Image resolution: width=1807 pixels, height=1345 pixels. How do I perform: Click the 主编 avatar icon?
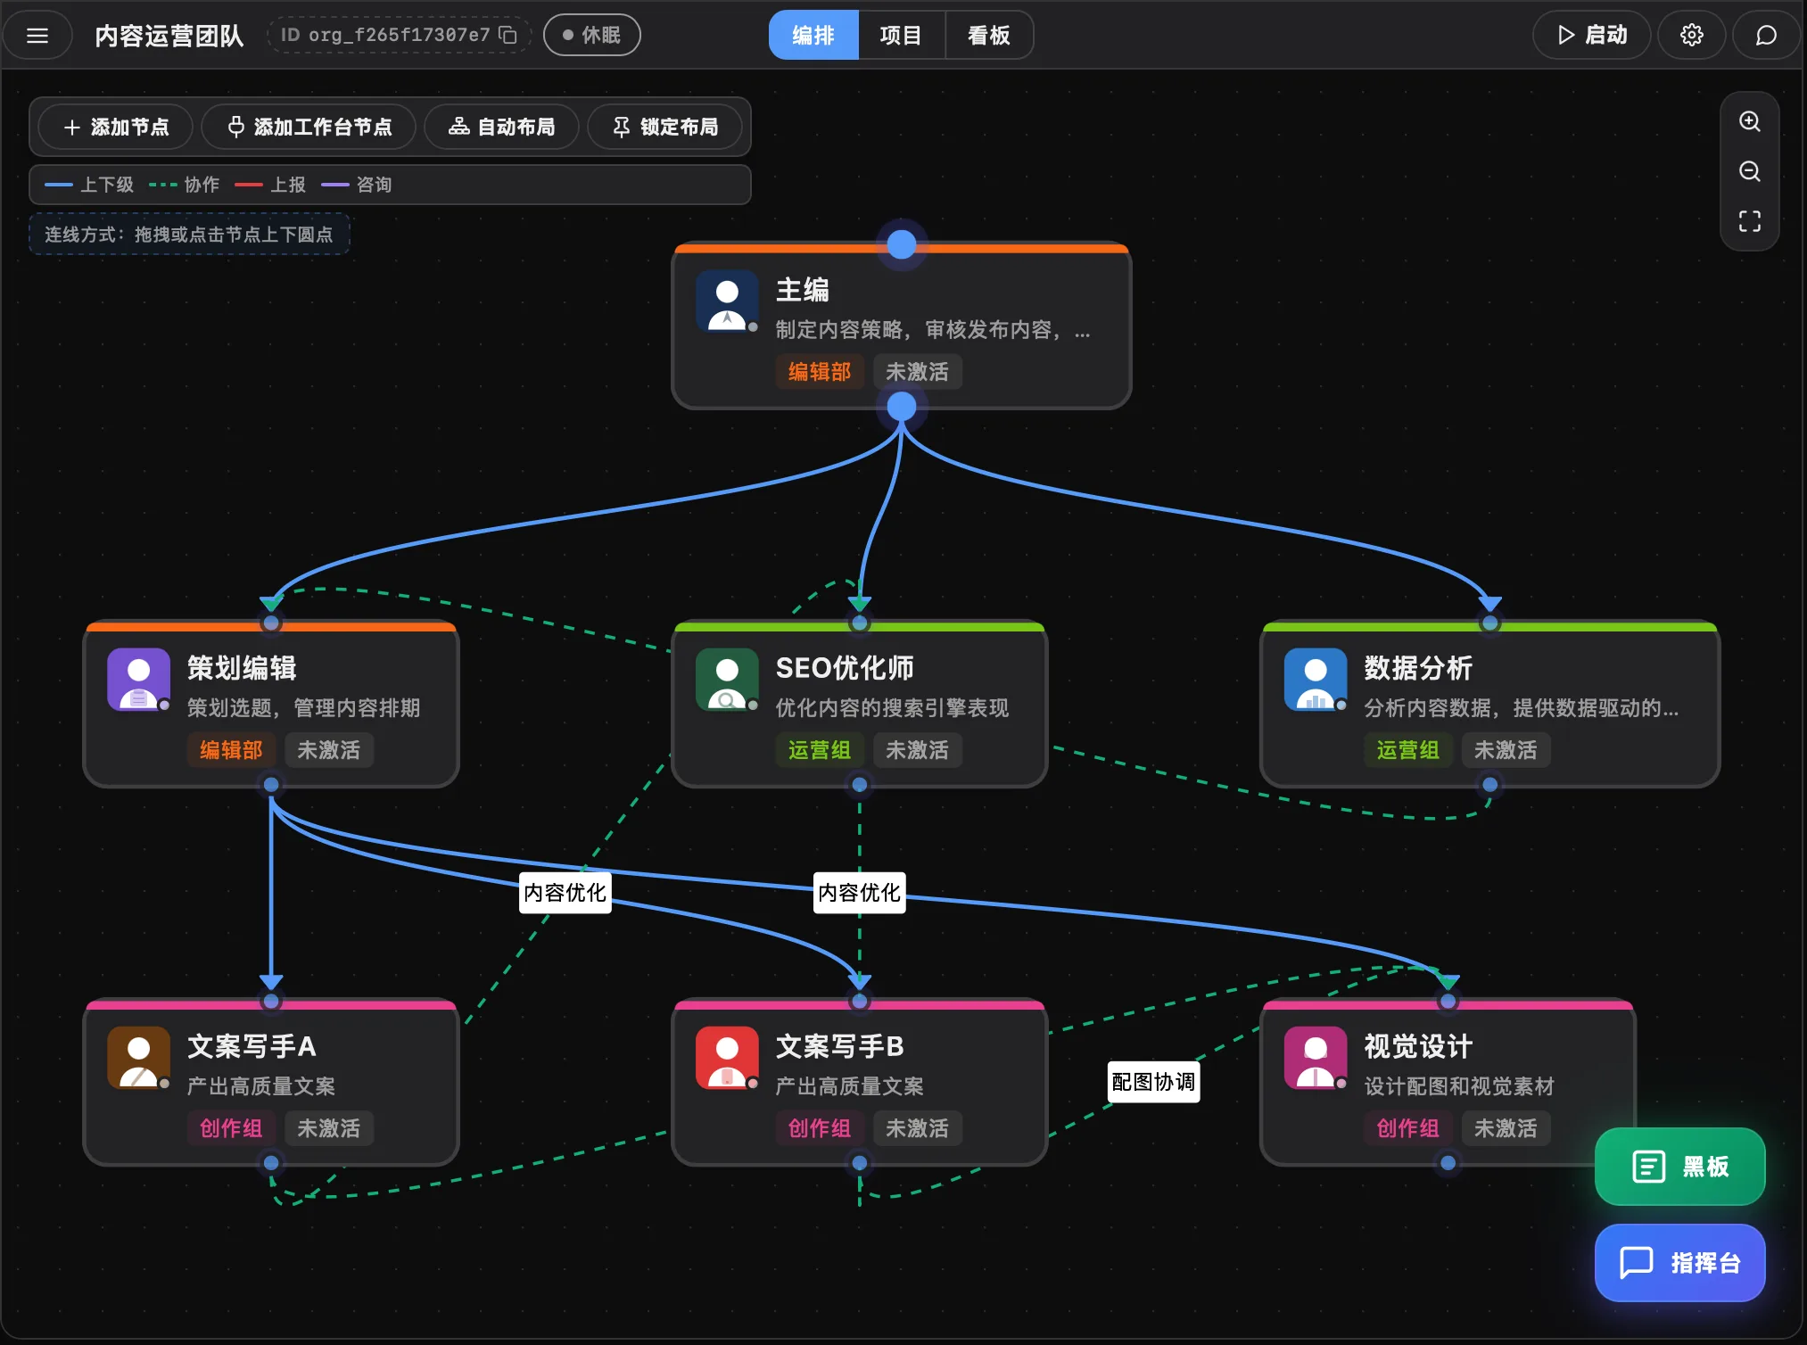727,301
